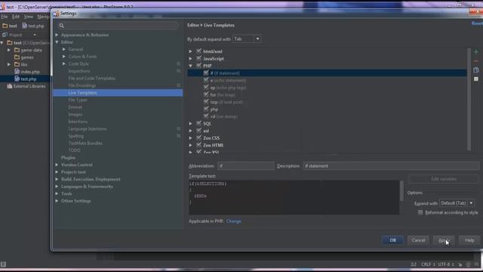The width and height of the screenshot is (483, 272).
Task: Uncheck the 'e (echo statement)' template checkbox
Action: [x=206, y=80]
